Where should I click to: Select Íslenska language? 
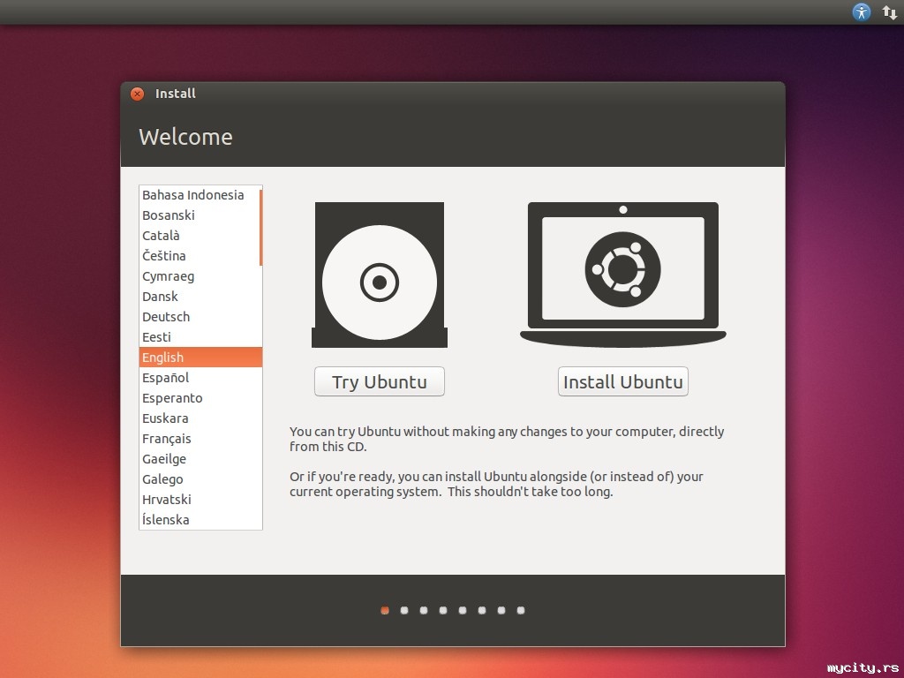point(200,519)
